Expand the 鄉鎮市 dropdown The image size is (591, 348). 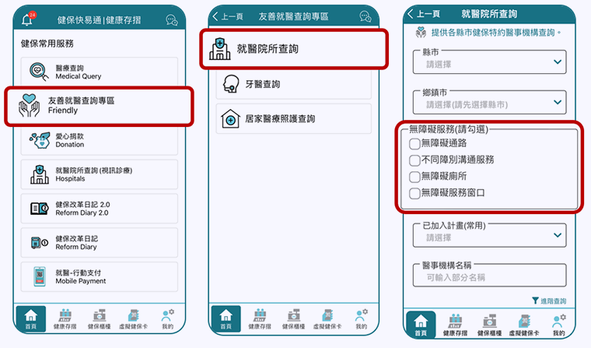[x=490, y=102]
